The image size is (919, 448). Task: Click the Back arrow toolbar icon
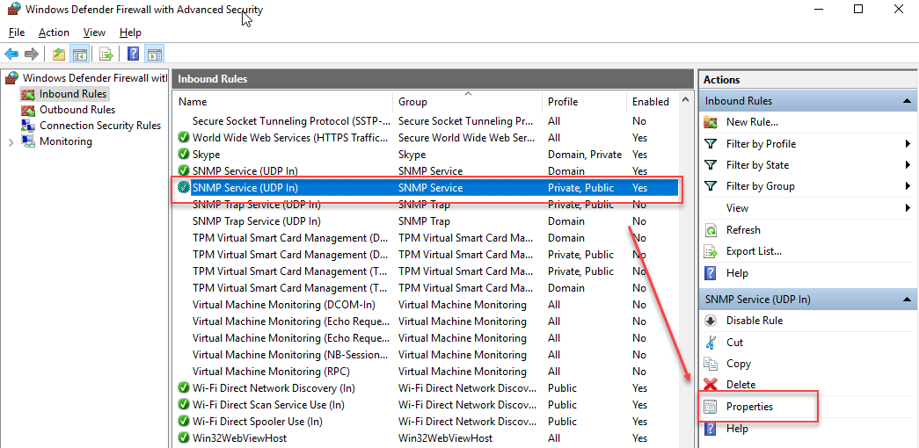tap(11, 54)
